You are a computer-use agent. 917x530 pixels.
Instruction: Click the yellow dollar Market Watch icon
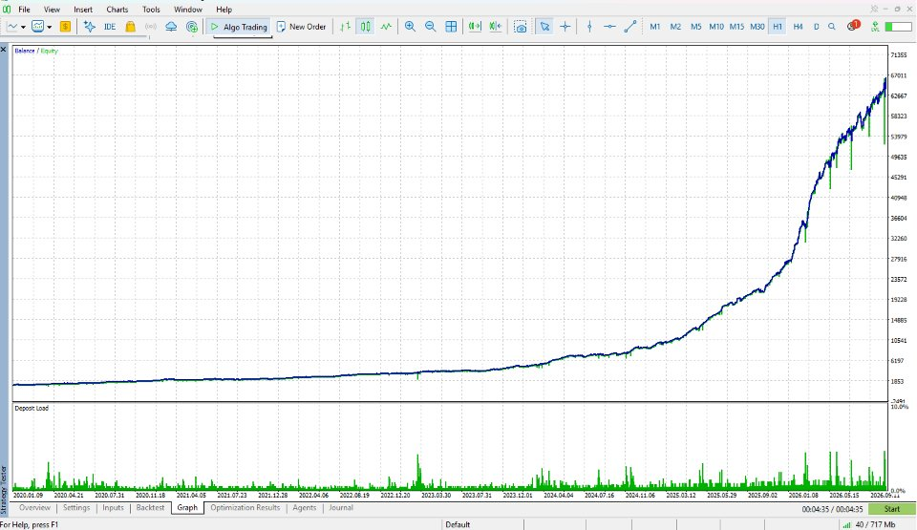(65, 27)
